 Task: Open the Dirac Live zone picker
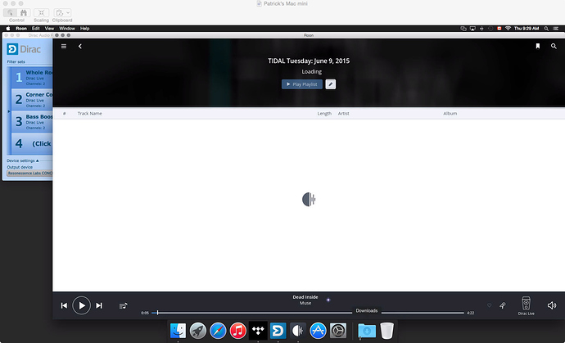click(526, 306)
